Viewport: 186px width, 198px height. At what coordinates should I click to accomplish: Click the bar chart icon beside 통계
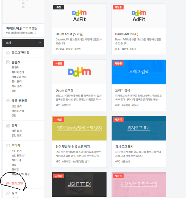pyautogui.click(x=8, y=125)
